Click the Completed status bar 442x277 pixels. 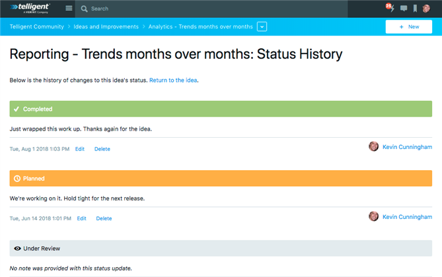(221, 109)
